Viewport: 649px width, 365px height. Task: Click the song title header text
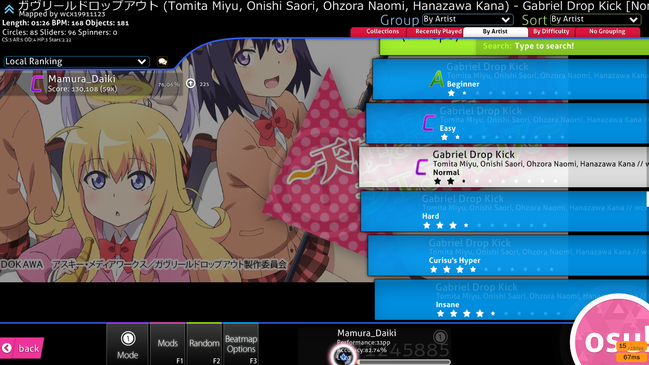click(x=333, y=6)
